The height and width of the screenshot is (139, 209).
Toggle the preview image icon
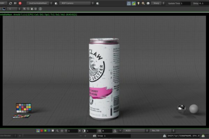tap(134, 3)
